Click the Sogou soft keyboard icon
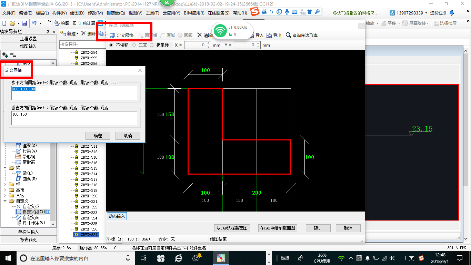Screen dimensions: 471x265 click(294, 12)
